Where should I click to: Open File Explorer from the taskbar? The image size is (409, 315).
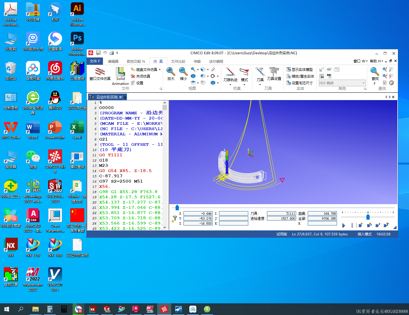(35, 309)
